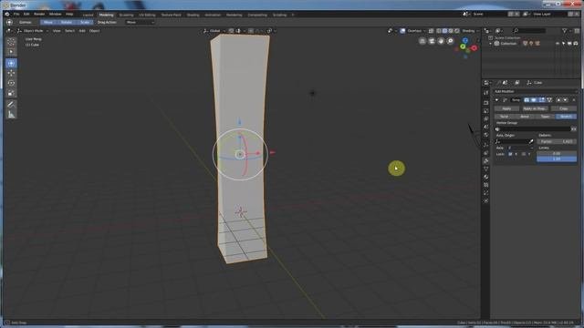Select the Annotate pencil tool
The width and height of the screenshot is (584, 328).
(11, 105)
